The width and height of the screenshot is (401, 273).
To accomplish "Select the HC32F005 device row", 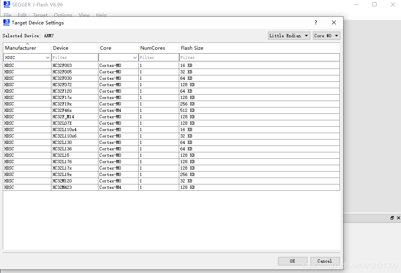I will click(x=171, y=72).
